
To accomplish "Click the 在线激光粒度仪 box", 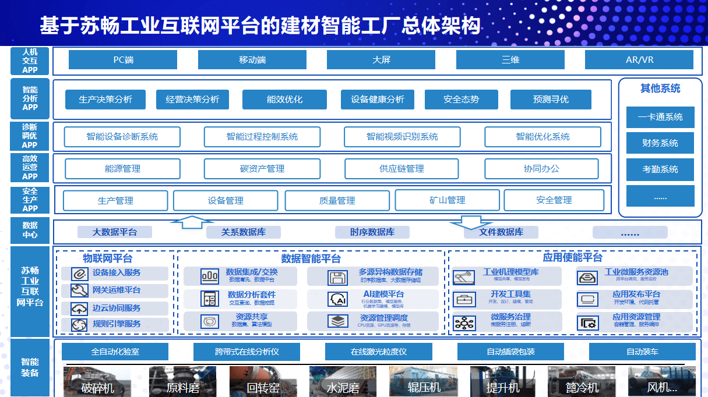I will 378,352.
